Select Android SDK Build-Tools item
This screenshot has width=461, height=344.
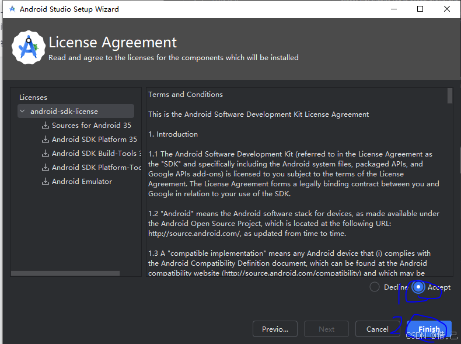97,154
